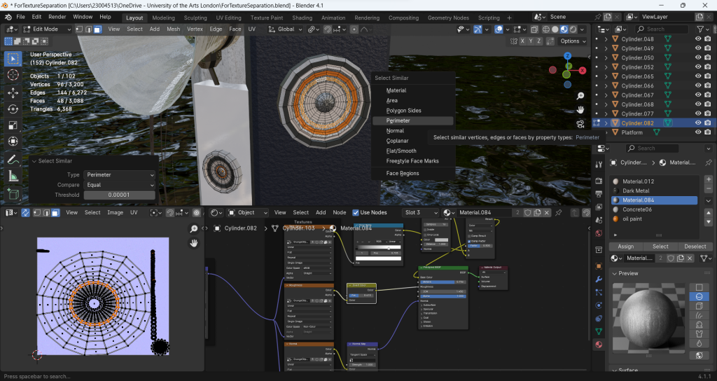717x381 pixels.
Task: Click the Assign material button
Action: [625, 247]
